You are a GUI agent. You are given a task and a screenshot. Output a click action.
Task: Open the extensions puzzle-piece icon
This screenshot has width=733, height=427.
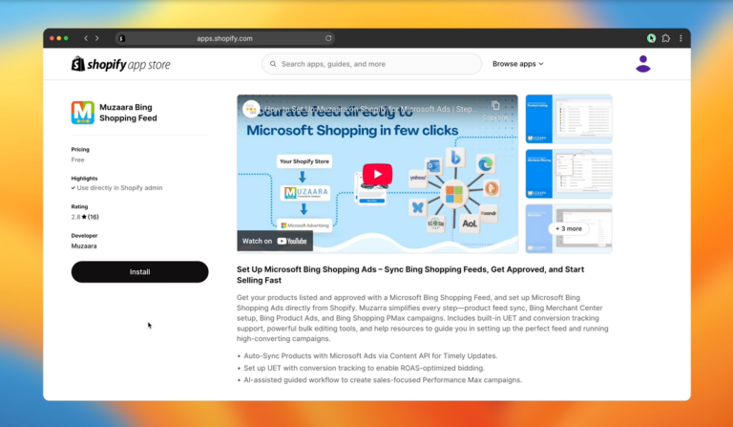(666, 38)
